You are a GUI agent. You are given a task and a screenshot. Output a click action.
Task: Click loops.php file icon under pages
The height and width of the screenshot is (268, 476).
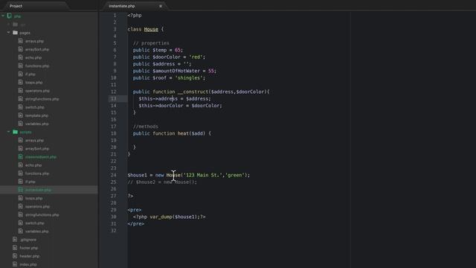20,83
